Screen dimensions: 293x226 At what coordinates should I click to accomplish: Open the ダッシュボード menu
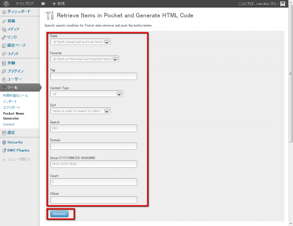20,12
